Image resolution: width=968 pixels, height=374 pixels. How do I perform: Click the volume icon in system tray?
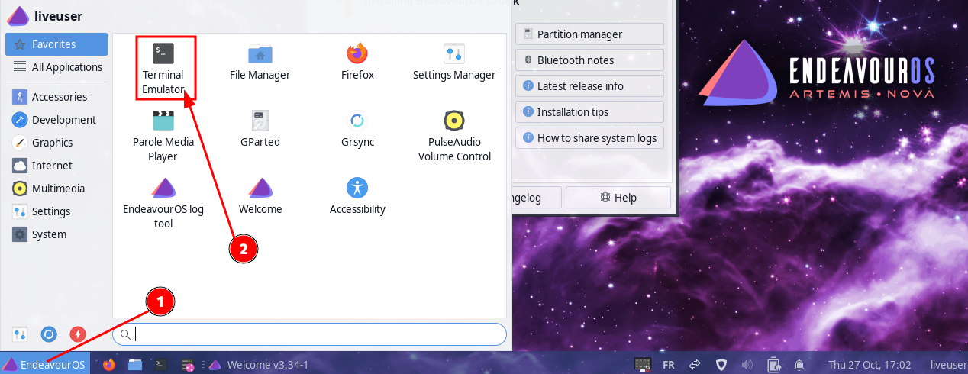pyautogui.click(x=747, y=365)
